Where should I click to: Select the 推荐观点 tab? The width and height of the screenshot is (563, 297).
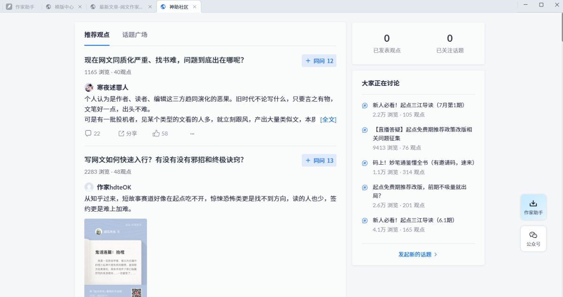click(97, 35)
